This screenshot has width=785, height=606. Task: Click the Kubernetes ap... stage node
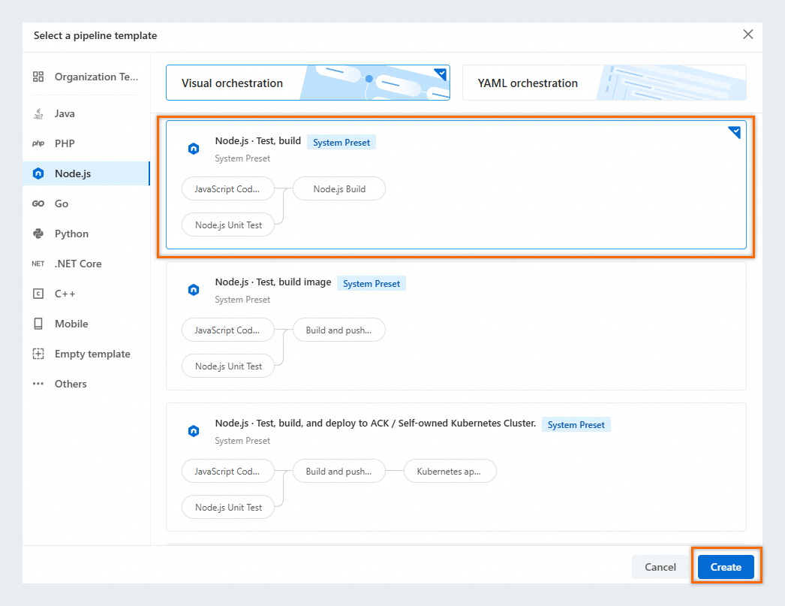(x=450, y=472)
